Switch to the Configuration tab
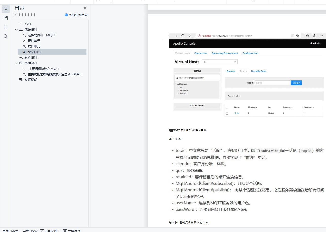The height and width of the screenshot is (232, 326). pyautogui.click(x=250, y=53)
